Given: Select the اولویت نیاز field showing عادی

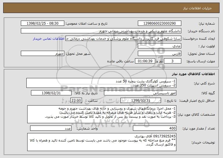Looking at the screenshot, I should tap(159, 46).
